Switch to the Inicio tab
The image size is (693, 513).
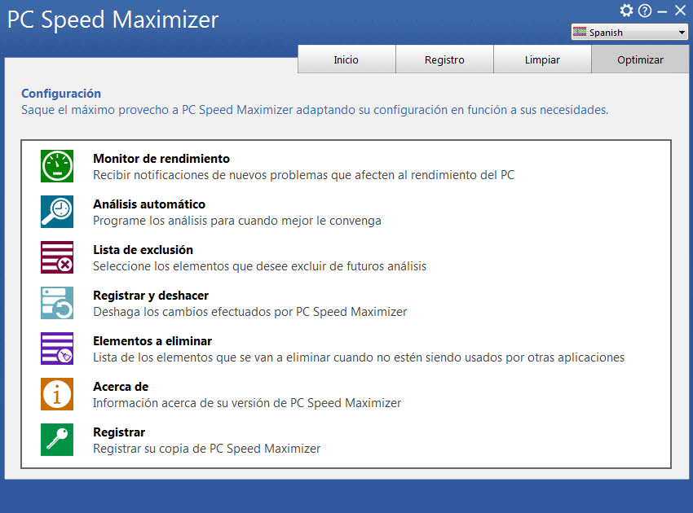(346, 59)
